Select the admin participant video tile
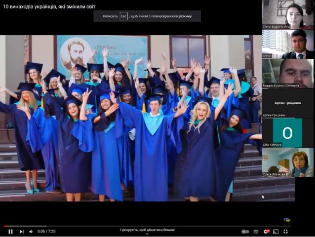This screenshot has width=315, height=237. [x=288, y=43]
